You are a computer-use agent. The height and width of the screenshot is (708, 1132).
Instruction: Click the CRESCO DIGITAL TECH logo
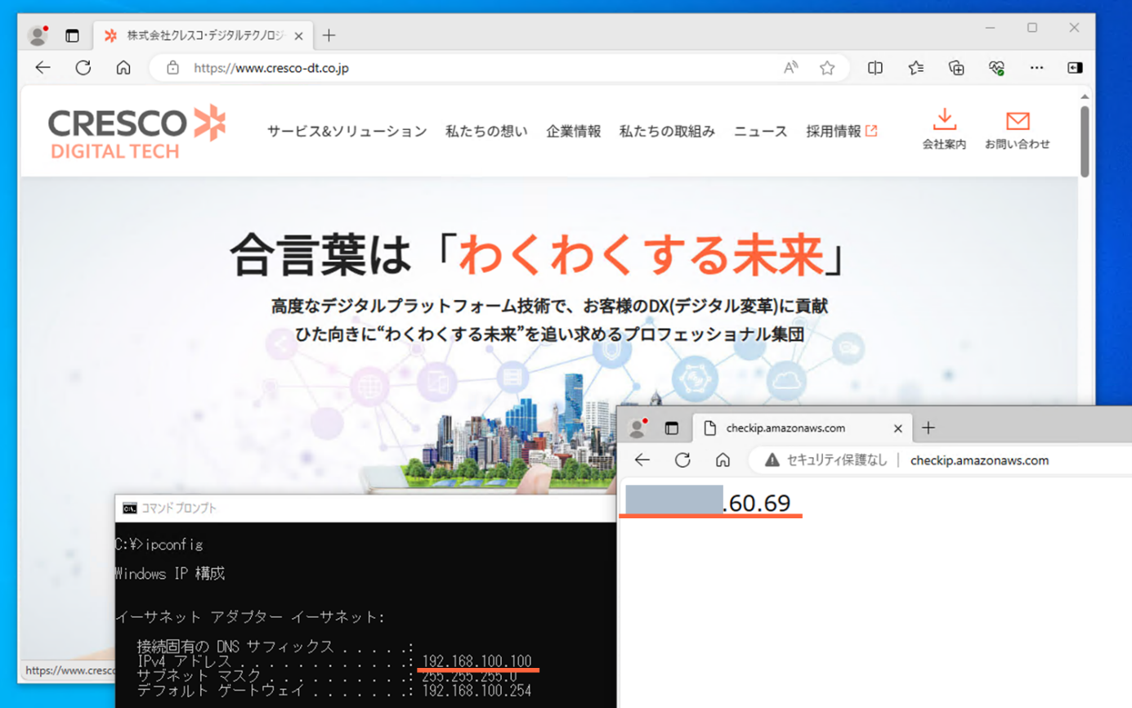pos(135,131)
